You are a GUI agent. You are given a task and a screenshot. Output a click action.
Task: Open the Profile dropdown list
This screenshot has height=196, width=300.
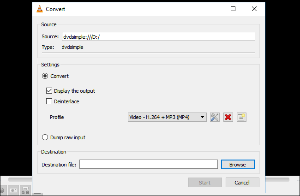click(x=167, y=117)
